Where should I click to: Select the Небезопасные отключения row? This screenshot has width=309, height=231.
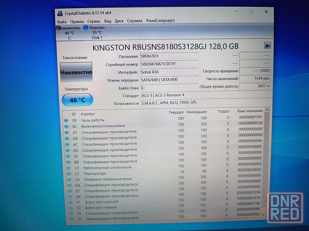point(165,167)
